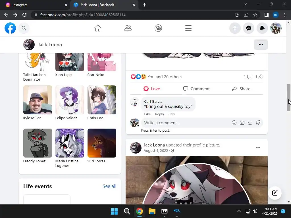Go to Facebook Home feed icon

[98, 28]
